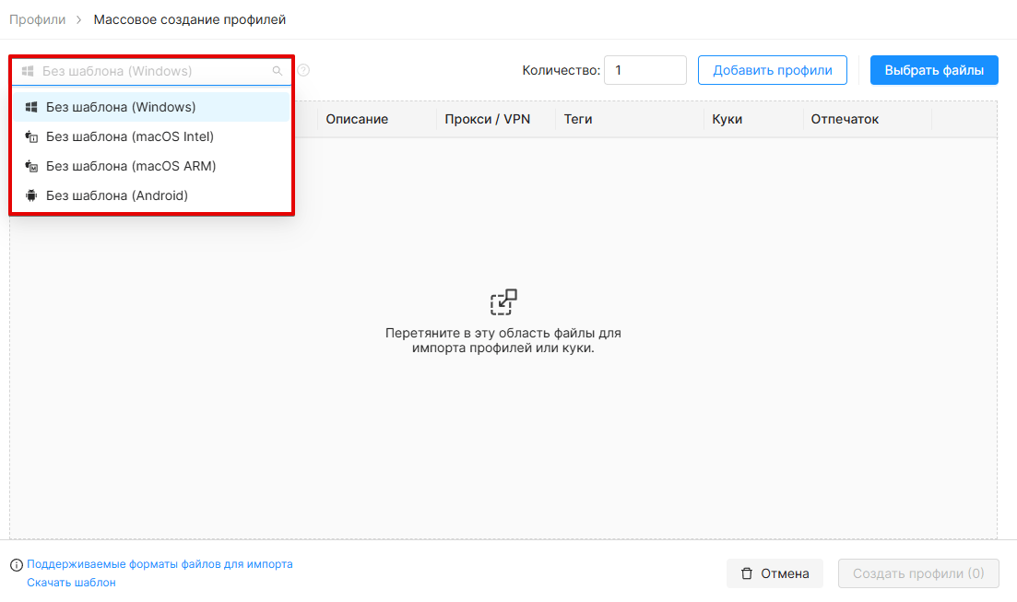
Task: Click the info circle icon near supported formats
Action: (x=17, y=565)
